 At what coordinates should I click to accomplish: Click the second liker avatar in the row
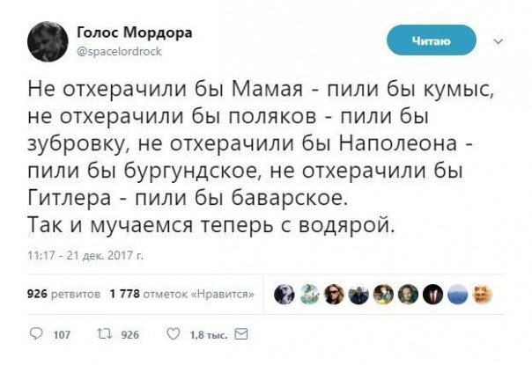click(x=311, y=292)
